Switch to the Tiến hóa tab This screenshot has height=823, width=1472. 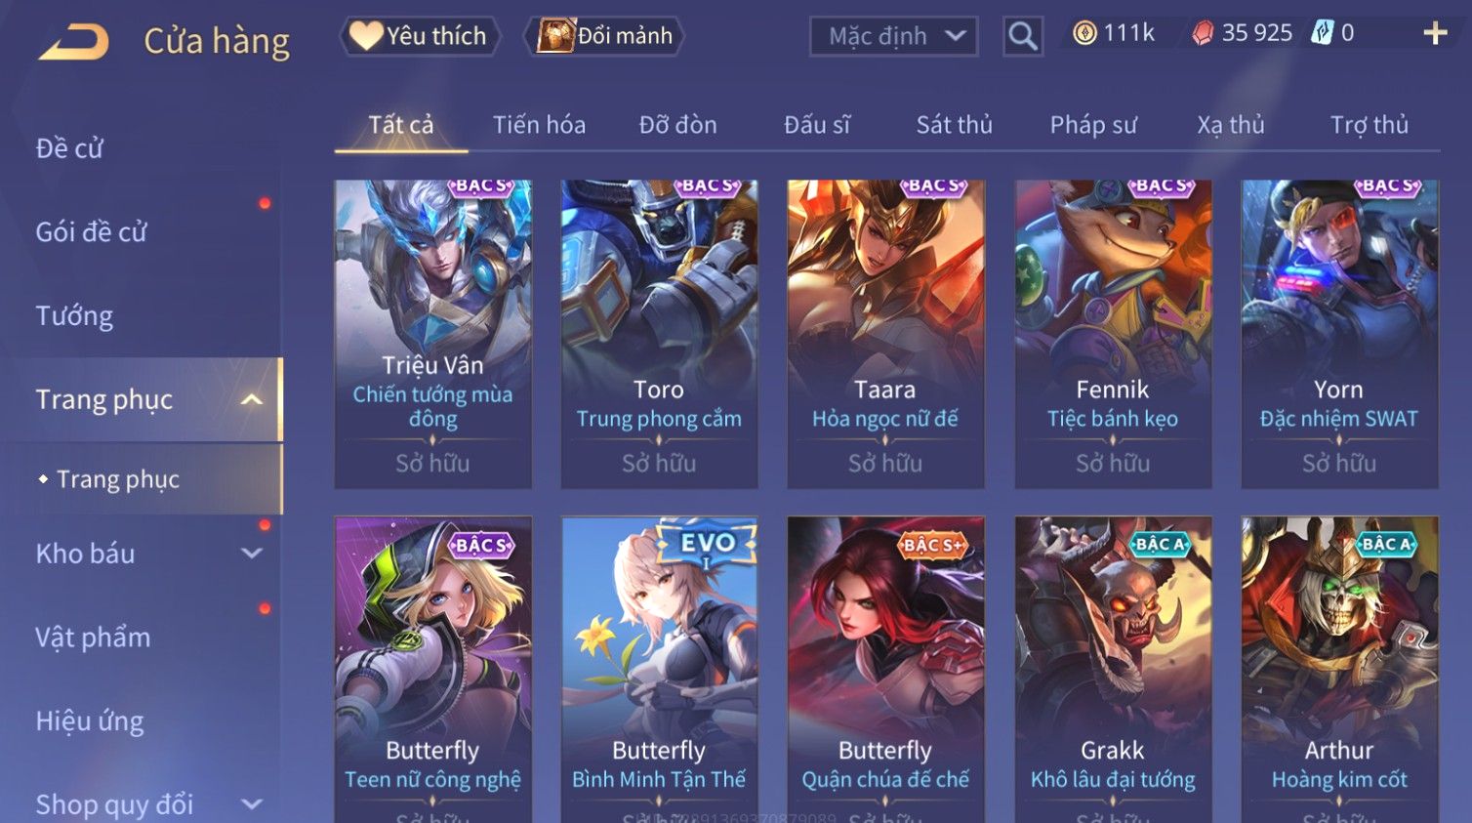click(539, 125)
